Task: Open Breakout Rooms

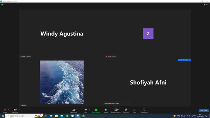Action: pos(116,110)
